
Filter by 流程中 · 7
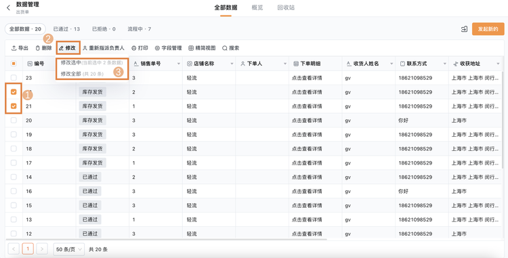coord(140,29)
